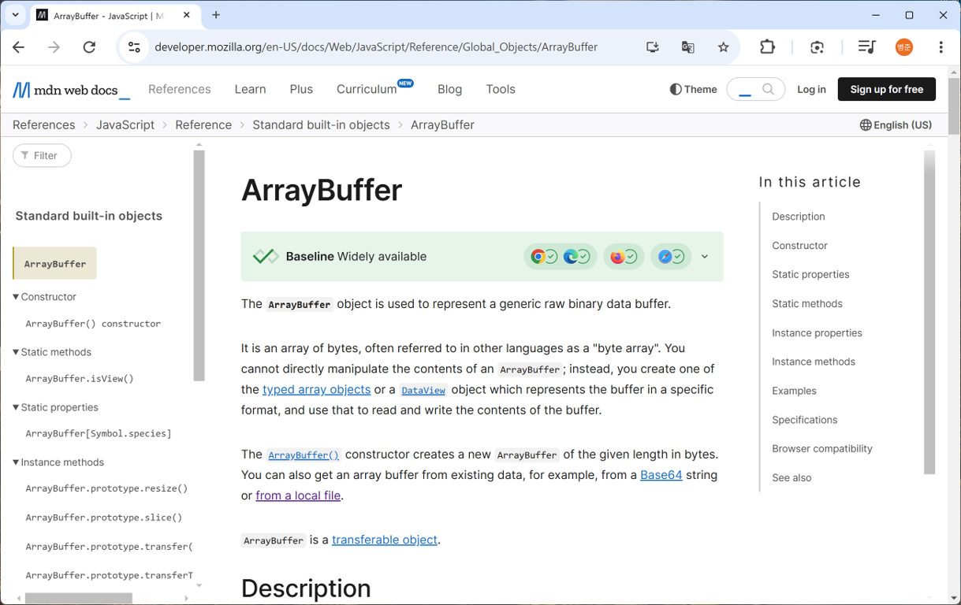Viewport: 961px width, 605px height.
Task: Collapse the Constructor sidebar section
Action: [x=44, y=297]
